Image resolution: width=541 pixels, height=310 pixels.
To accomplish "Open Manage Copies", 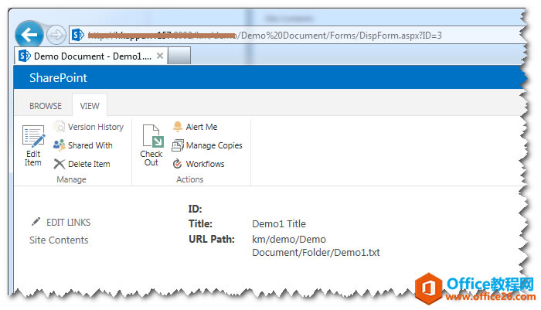I will pyautogui.click(x=207, y=145).
